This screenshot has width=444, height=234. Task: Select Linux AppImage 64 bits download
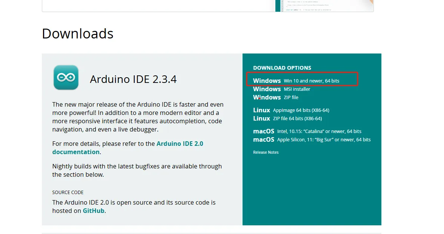291,110
